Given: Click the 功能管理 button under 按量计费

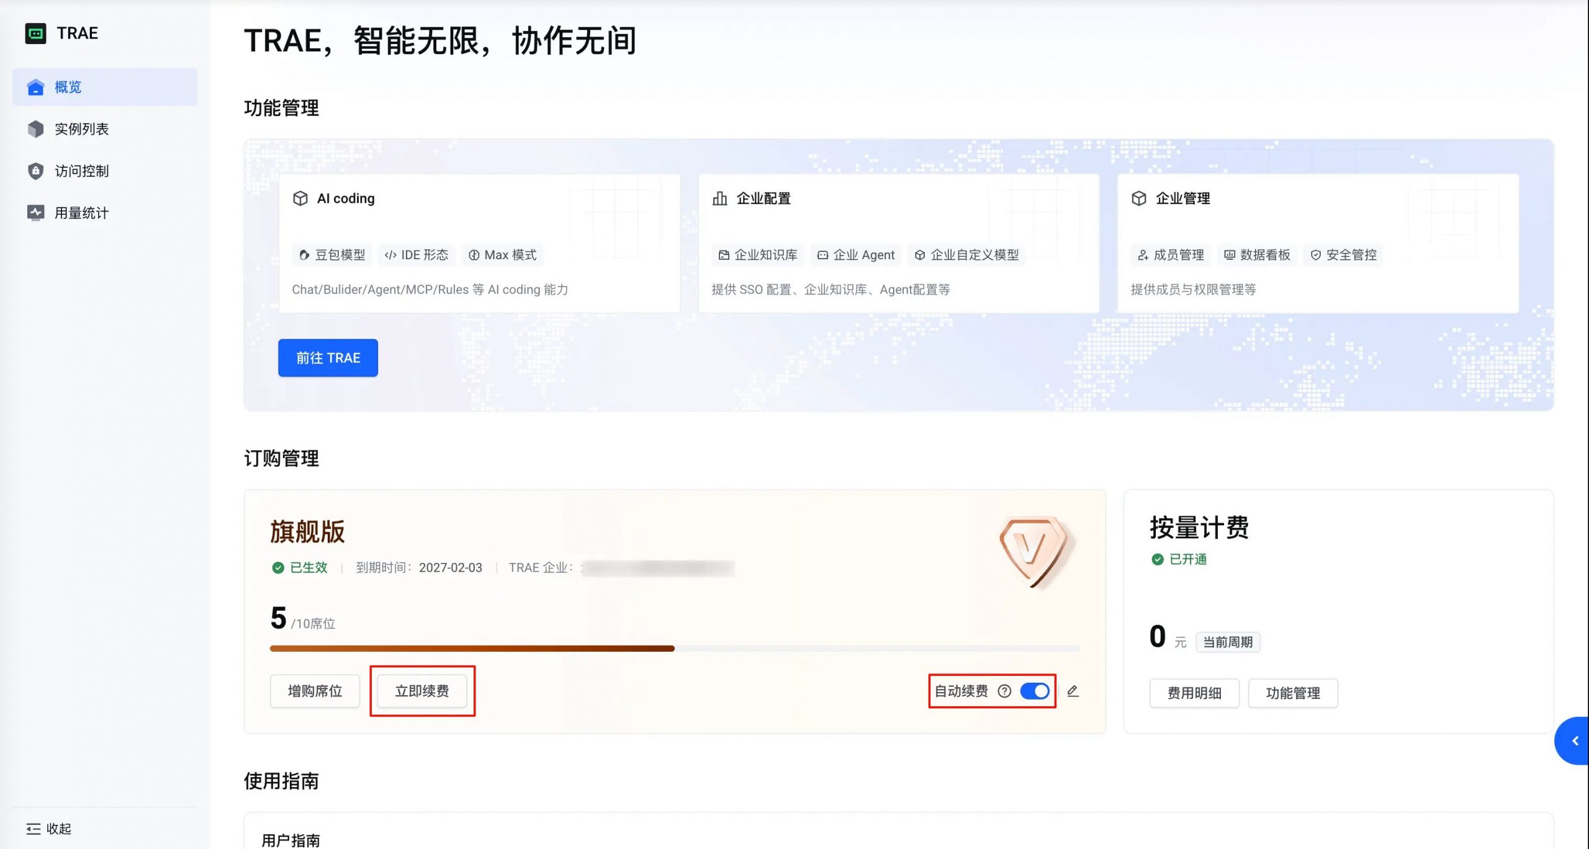Looking at the screenshot, I should pos(1293,693).
